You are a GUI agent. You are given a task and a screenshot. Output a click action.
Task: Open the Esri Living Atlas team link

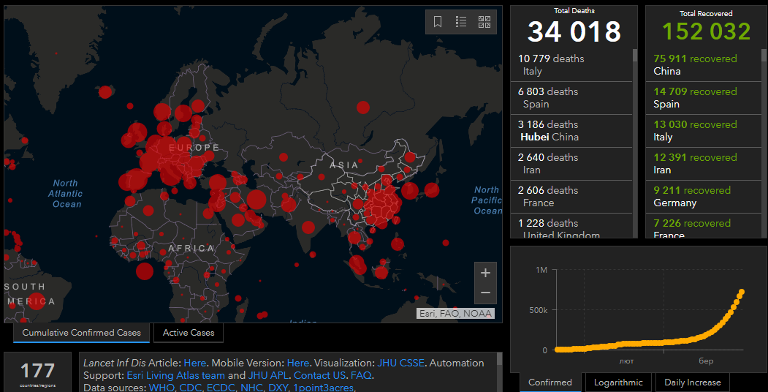point(176,376)
